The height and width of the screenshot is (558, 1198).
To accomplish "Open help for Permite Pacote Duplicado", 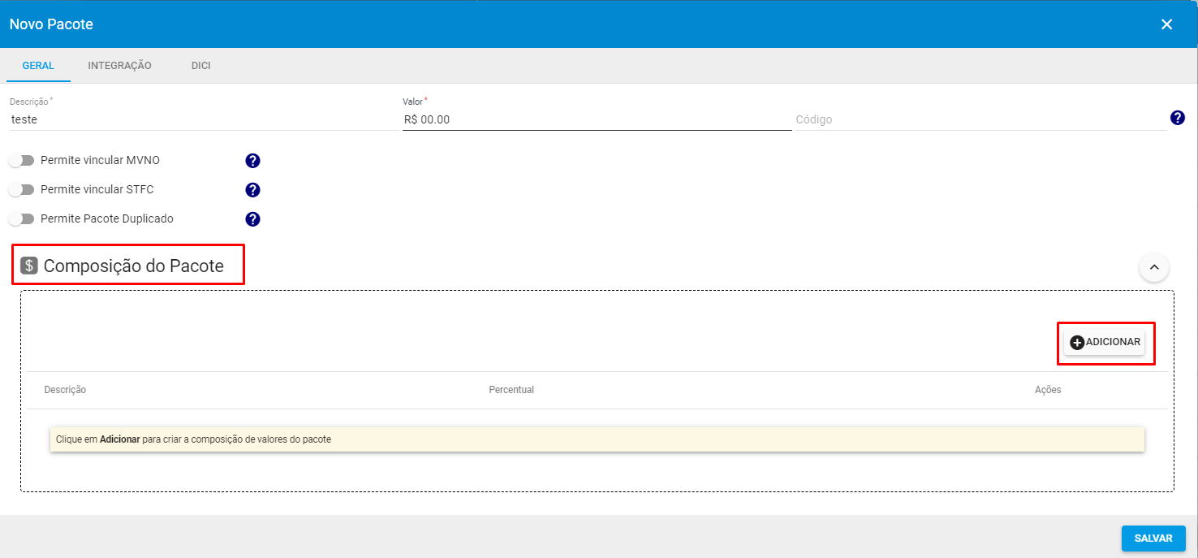I will [x=252, y=219].
